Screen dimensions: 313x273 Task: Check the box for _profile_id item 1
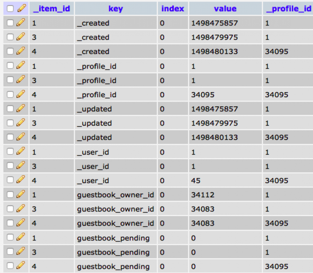(10, 66)
